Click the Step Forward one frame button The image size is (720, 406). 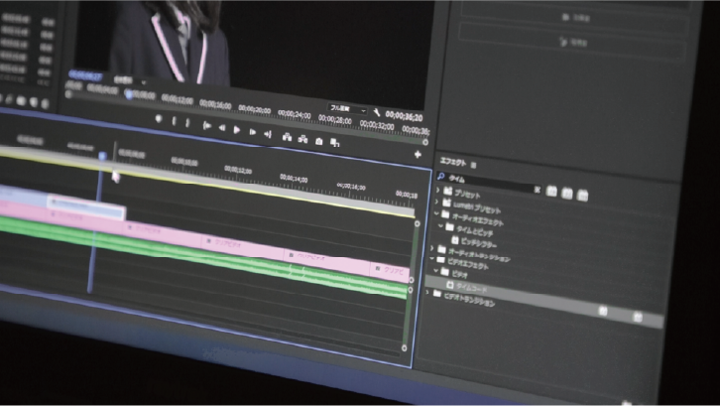pyautogui.click(x=252, y=131)
